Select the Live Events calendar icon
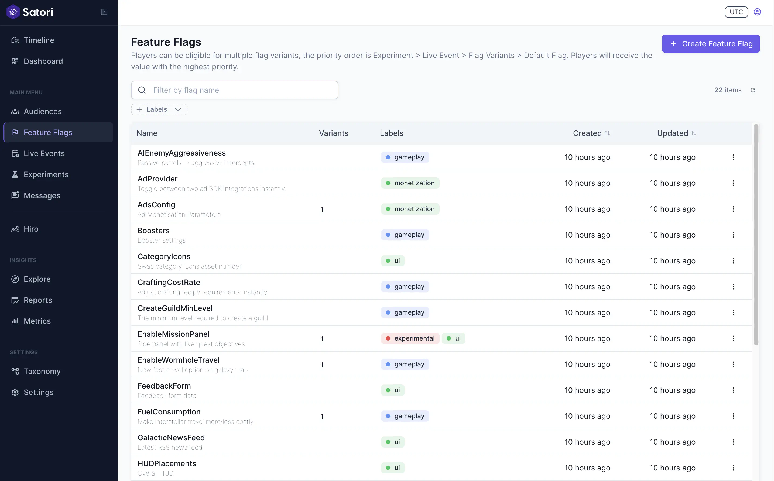 [15, 153]
